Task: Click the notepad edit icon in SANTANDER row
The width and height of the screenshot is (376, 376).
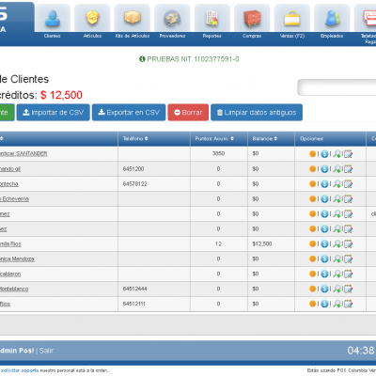Action: [349, 154]
